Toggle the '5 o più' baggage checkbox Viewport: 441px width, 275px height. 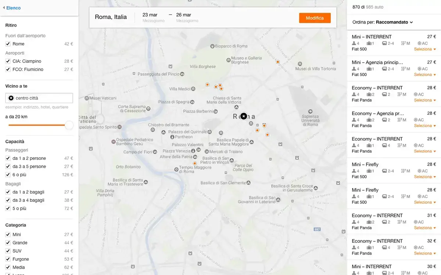8,209
